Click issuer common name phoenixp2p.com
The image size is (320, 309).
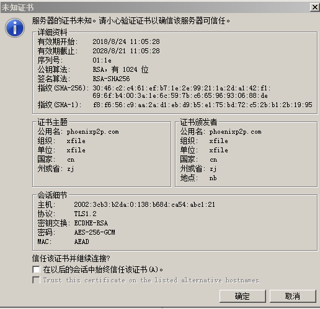235,132
